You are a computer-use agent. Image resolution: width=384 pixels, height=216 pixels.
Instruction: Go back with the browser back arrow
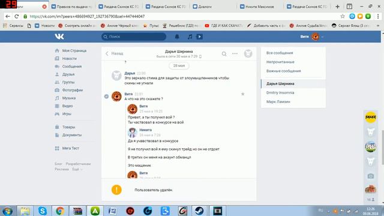(x=8, y=16)
